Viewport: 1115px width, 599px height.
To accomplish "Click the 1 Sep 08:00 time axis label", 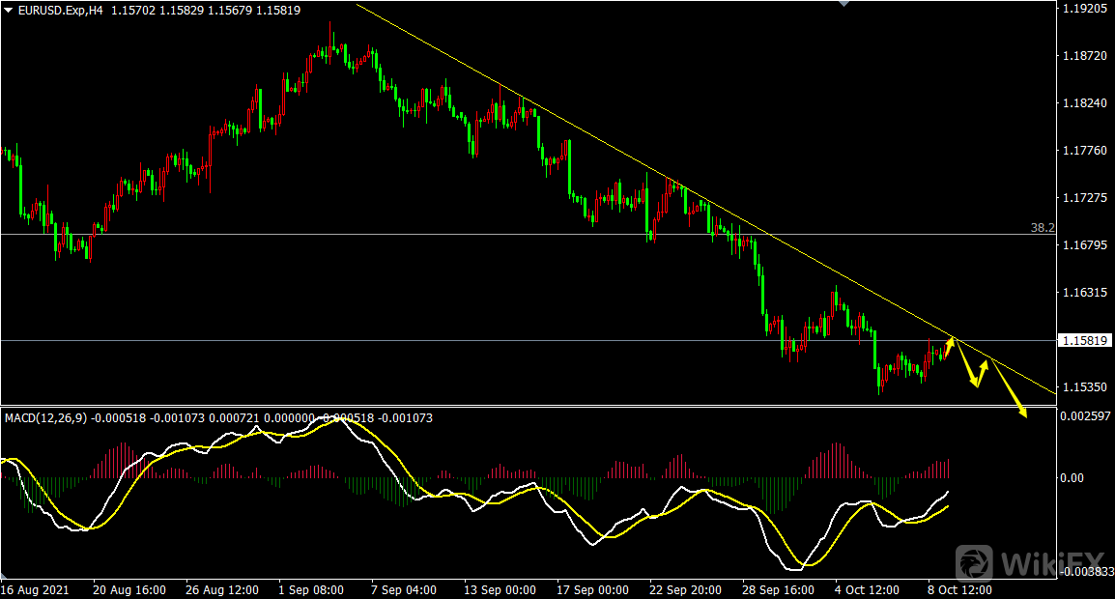I will click(x=309, y=589).
